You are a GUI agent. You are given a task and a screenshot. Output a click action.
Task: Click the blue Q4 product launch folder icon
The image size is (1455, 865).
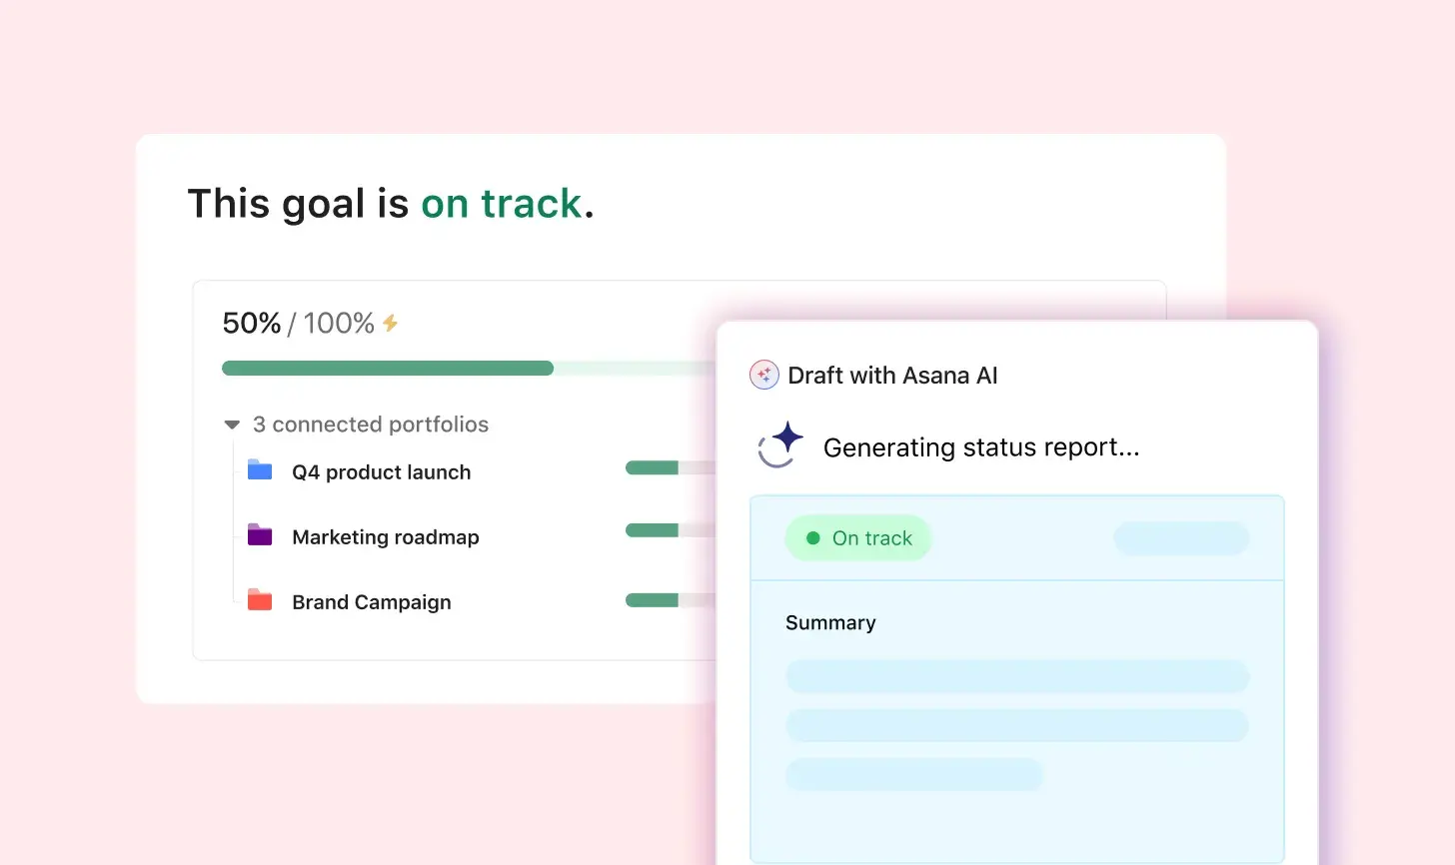tap(260, 470)
